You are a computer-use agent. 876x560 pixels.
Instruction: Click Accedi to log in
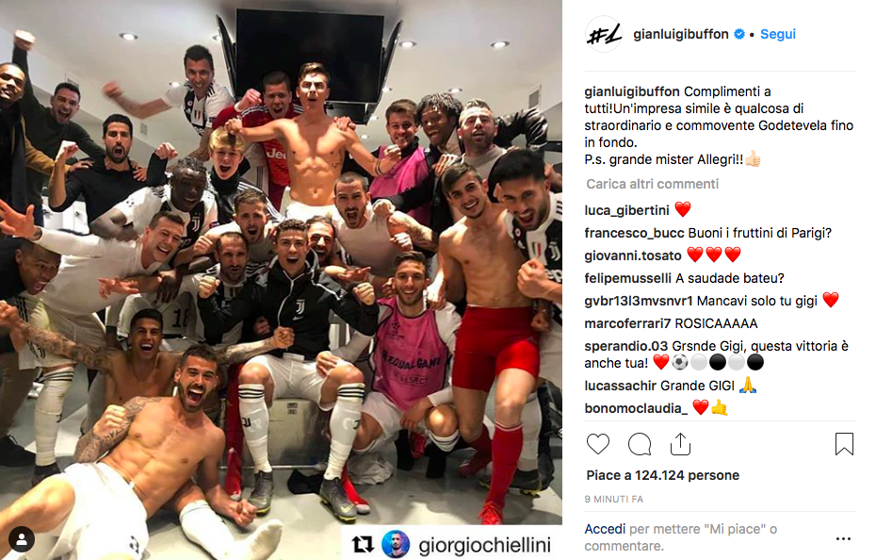(605, 529)
